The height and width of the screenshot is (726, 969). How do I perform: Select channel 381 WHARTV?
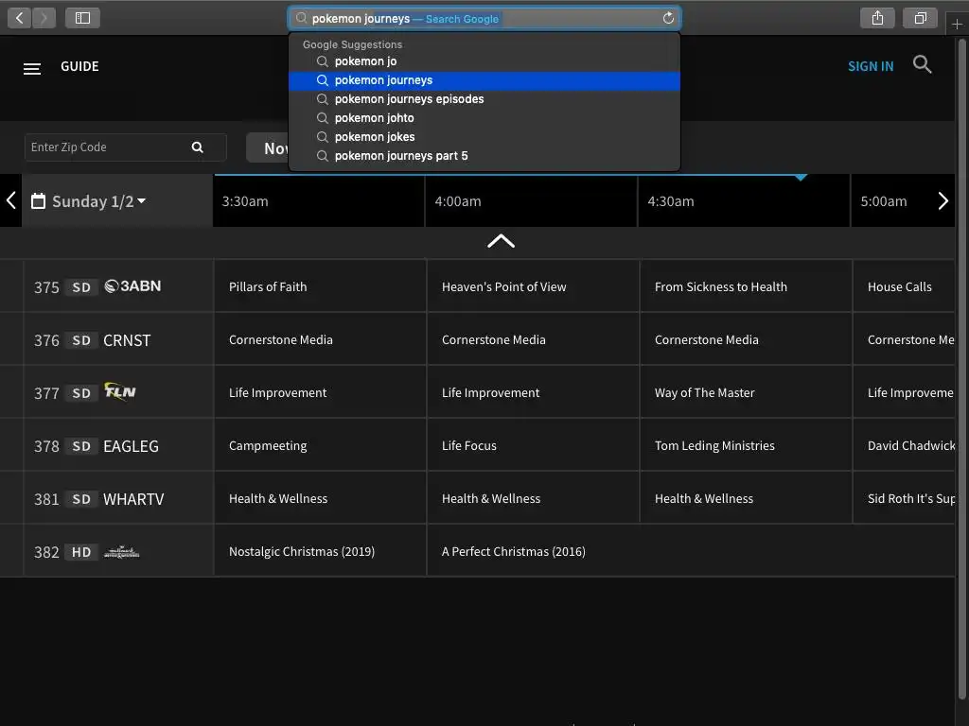[118, 499]
